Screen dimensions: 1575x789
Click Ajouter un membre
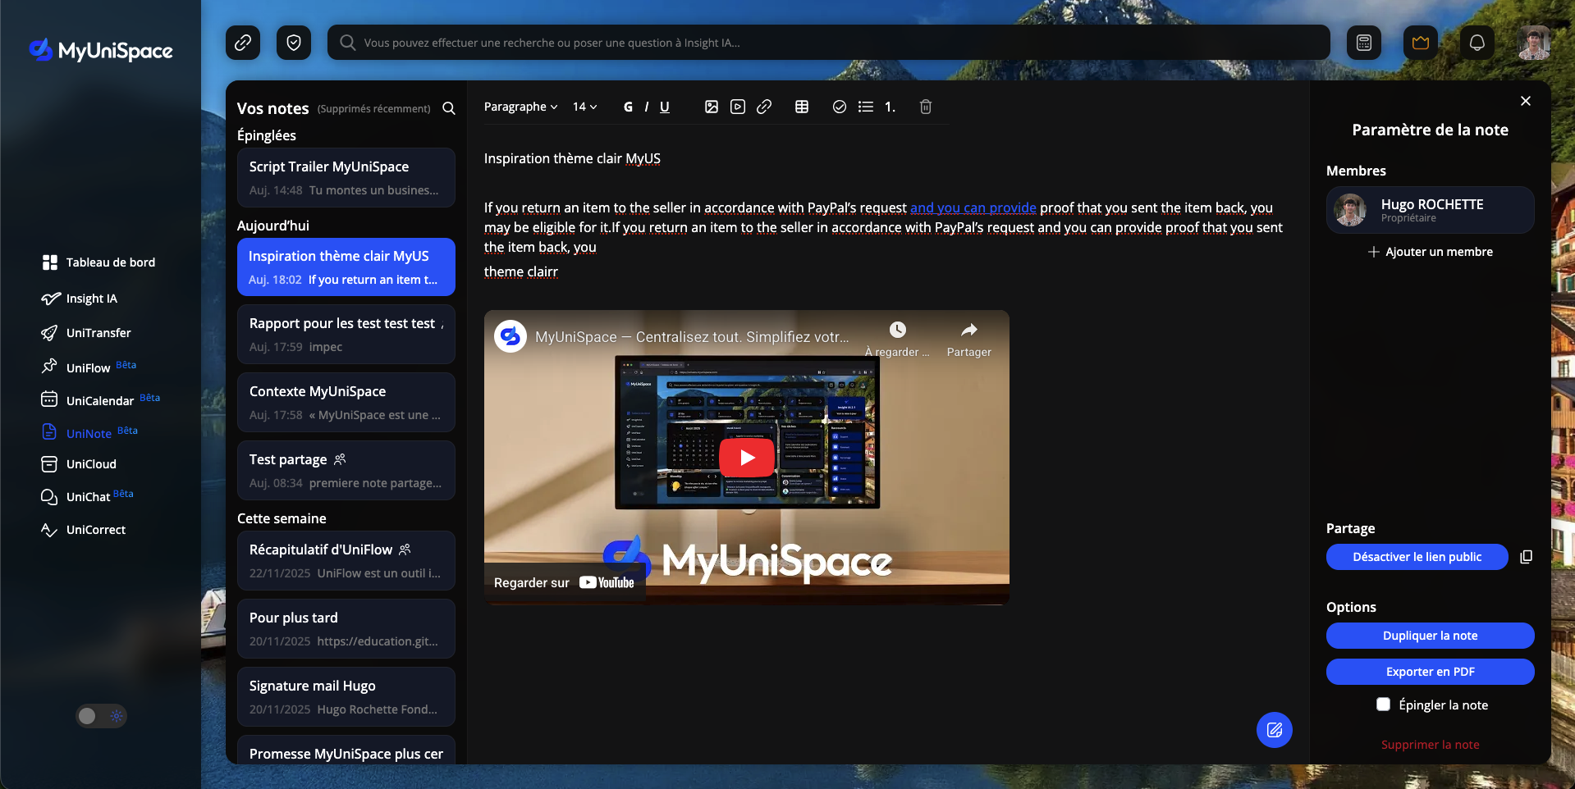click(x=1430, y=252)
